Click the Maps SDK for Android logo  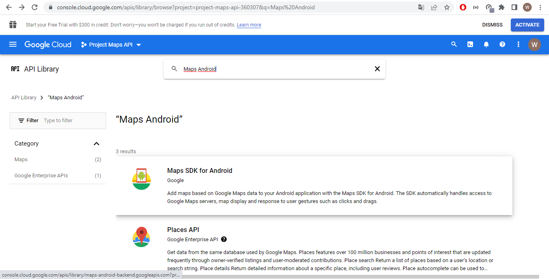141,179
